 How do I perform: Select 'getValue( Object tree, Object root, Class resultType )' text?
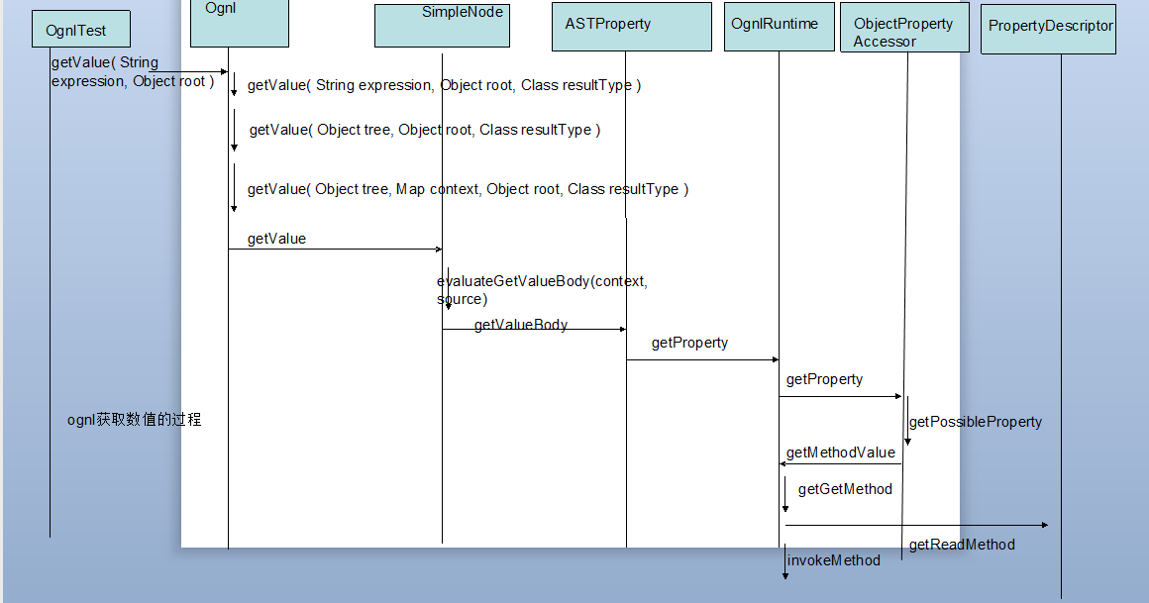[425, 130]
